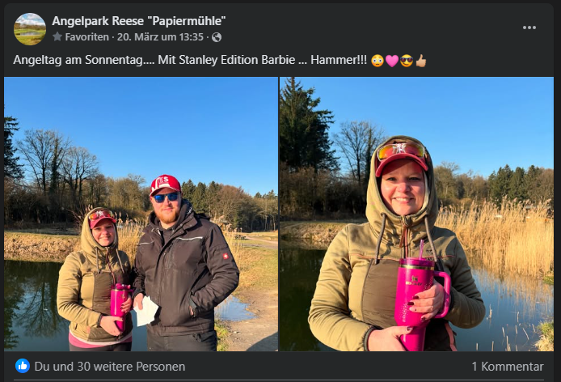Click the blue Like reaction icon

pos(23,366)
